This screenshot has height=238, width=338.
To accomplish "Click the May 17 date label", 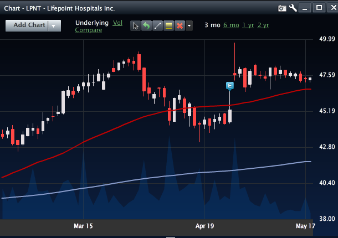I will pyautogui.click(x=305, y=226).
